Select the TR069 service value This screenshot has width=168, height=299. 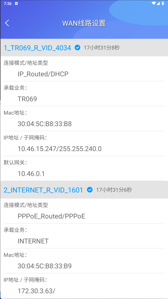click(27, 99)
